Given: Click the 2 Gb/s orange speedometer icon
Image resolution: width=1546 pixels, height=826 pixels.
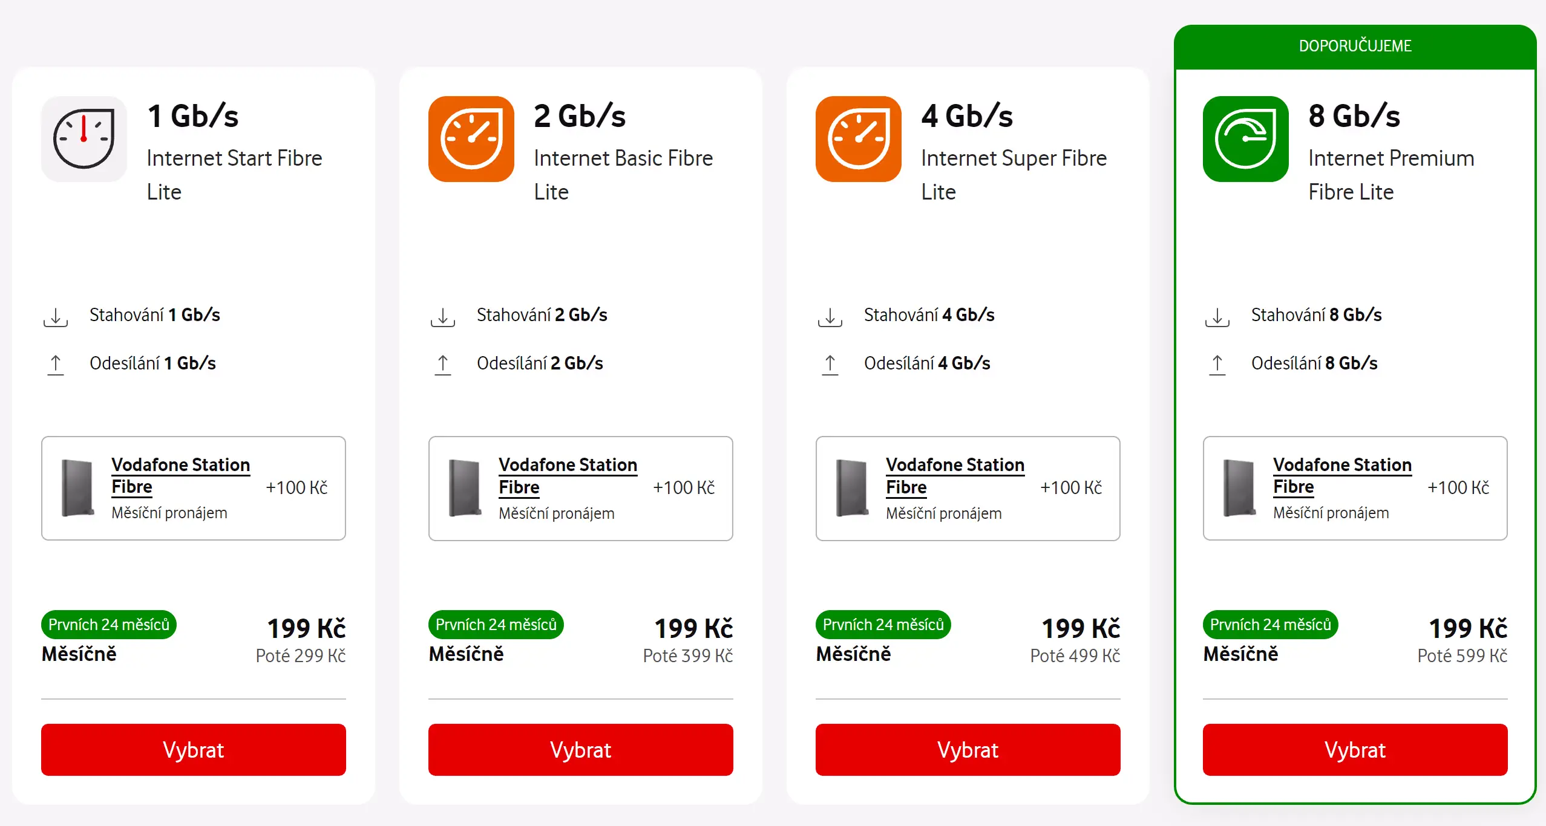Looking at the screenshot, I should pyautogui.click(x=471, y=139).
